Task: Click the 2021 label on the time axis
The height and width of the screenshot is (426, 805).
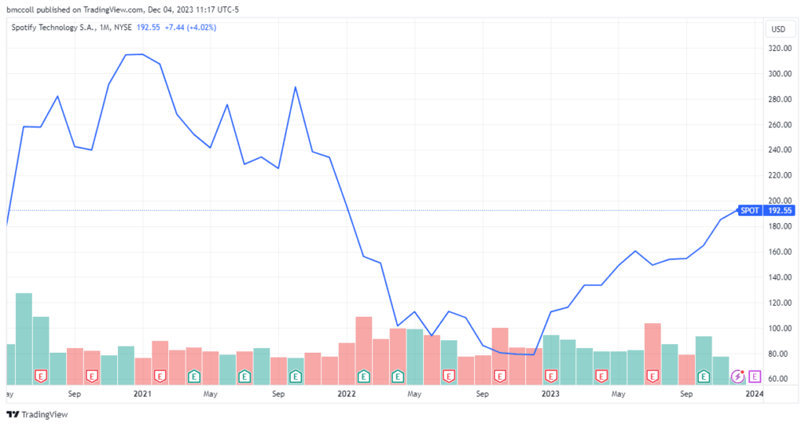Action: click(x=142, y=394)
